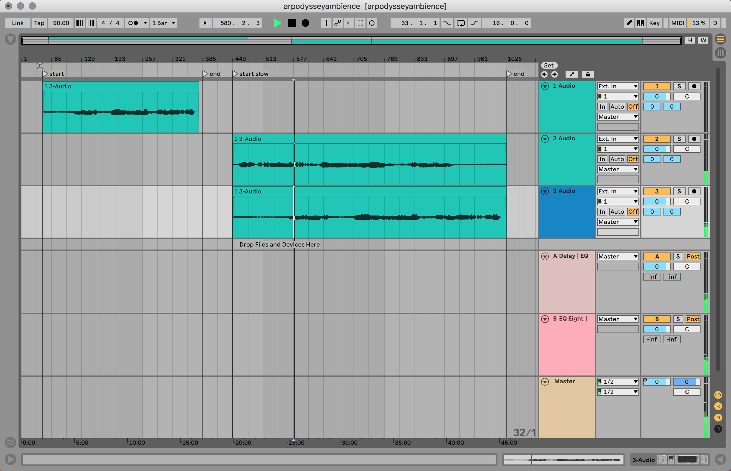
Task: Solo the 2 Audio track
Action: tap(679, 138)
